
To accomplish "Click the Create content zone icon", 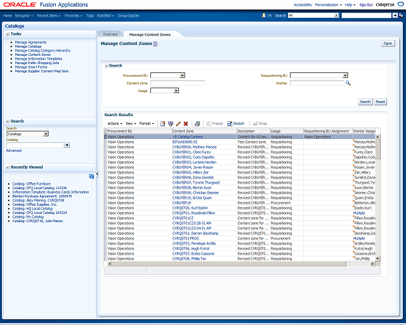I will [x=162, y=124].
